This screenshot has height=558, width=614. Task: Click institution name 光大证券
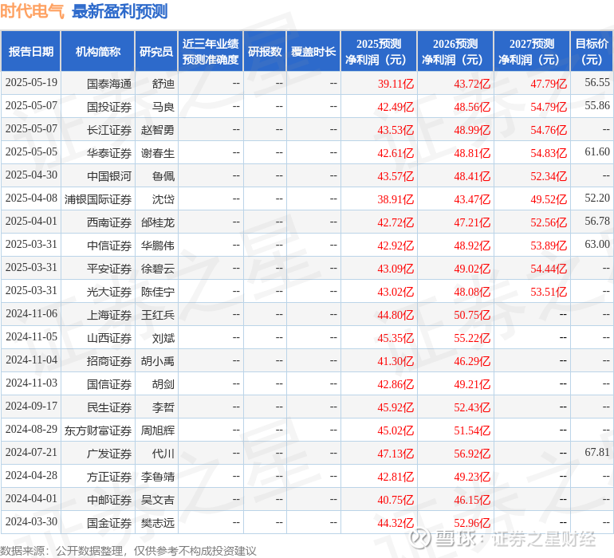pos(109,292)
